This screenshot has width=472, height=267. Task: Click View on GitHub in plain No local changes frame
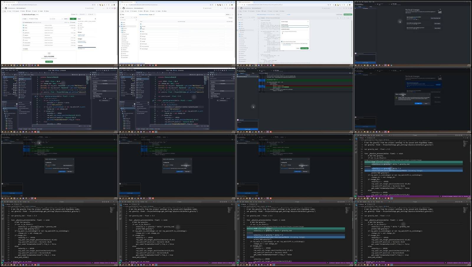437,28
